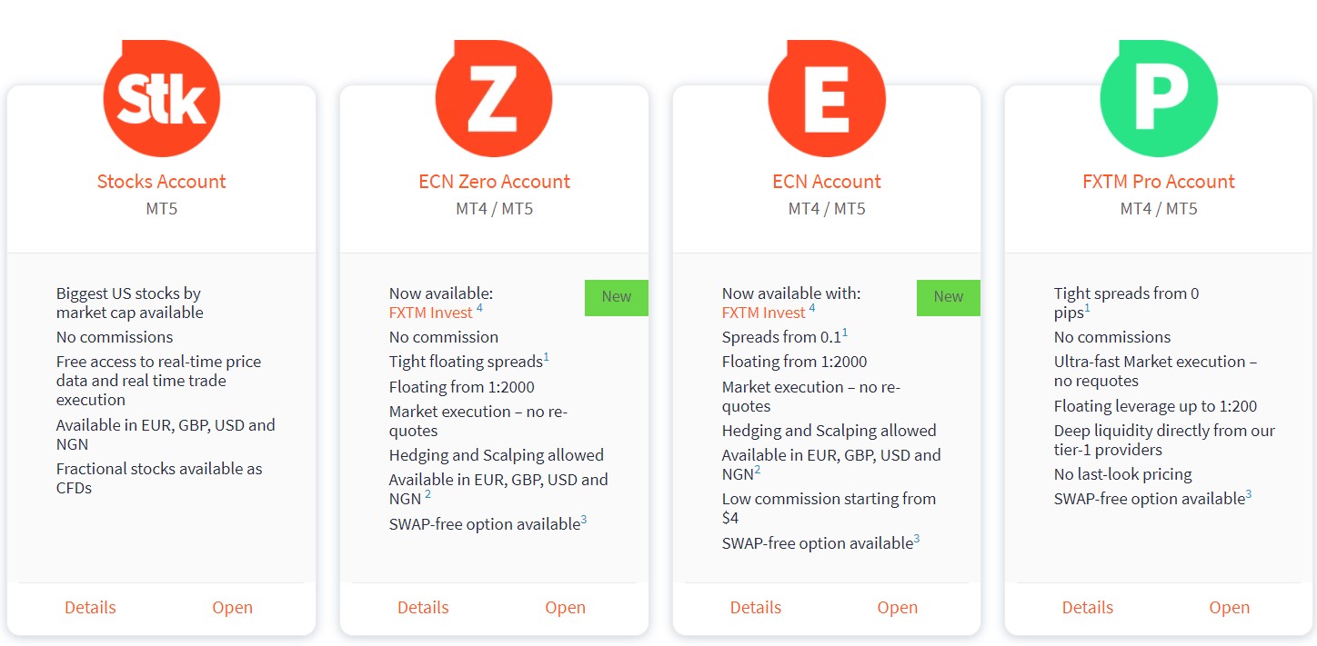Viewport: 1317px width, 646px height.
Task: Click footnote 3 beside FXTM Pro SWAP-free option
Action: click(1249, 494)
